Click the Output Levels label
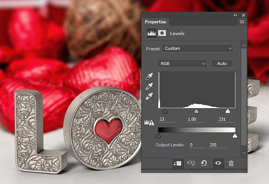The width and height of the screenshot is (269, 184). pos(170,145)
